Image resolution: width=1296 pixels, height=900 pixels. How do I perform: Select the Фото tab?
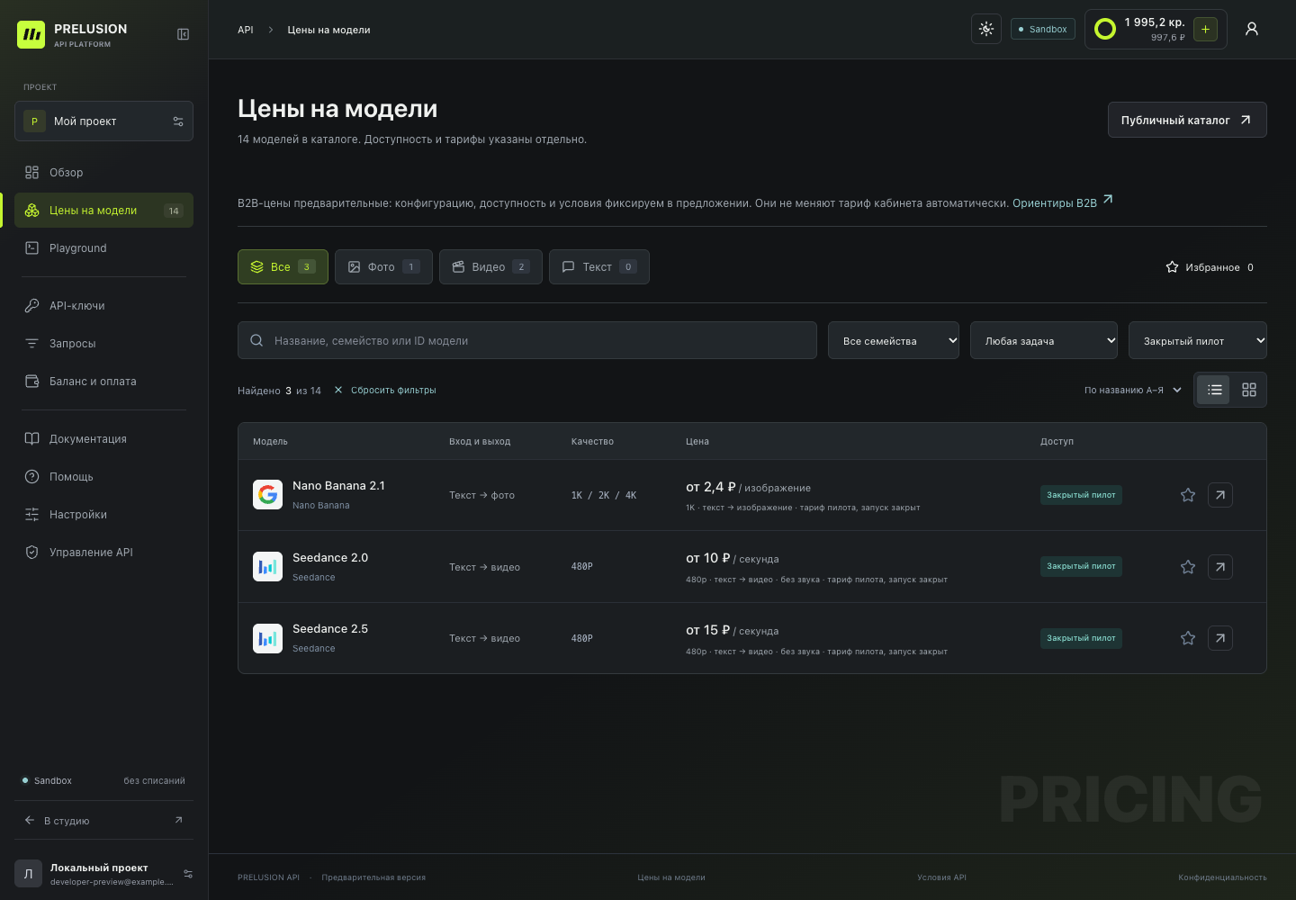383,266
